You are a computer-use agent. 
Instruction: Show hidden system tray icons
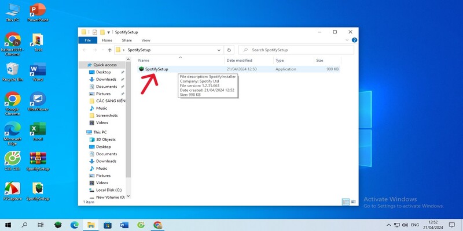(x=388, y=225)
